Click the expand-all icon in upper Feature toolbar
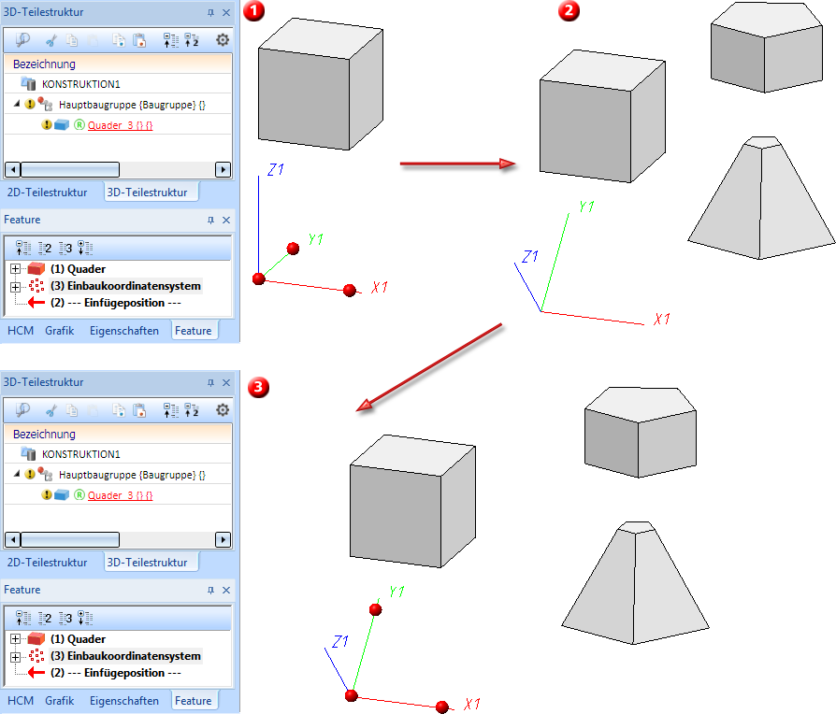Image resolution: width=836 pixels, height=714 pixels. pos(85,248)
